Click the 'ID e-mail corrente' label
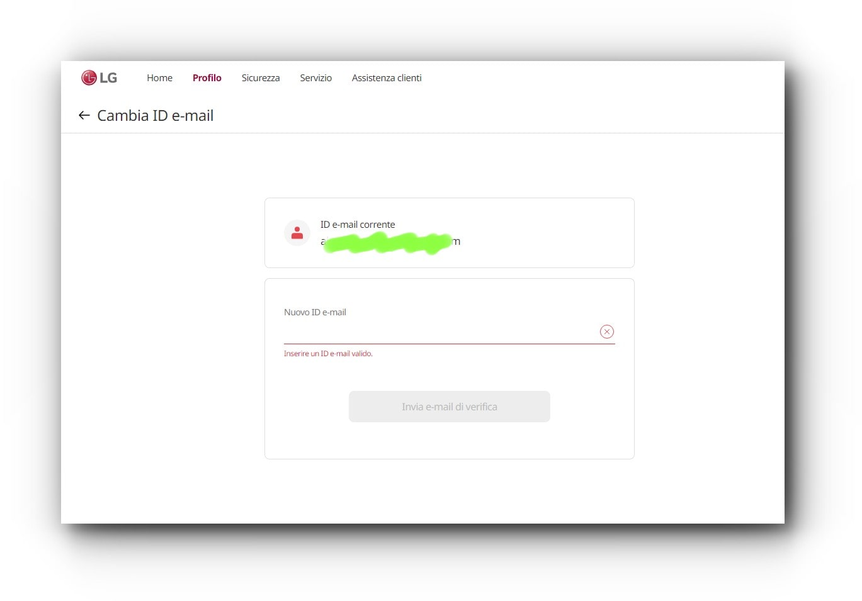This screenshot has height=601, width=862. click(358, 225)
